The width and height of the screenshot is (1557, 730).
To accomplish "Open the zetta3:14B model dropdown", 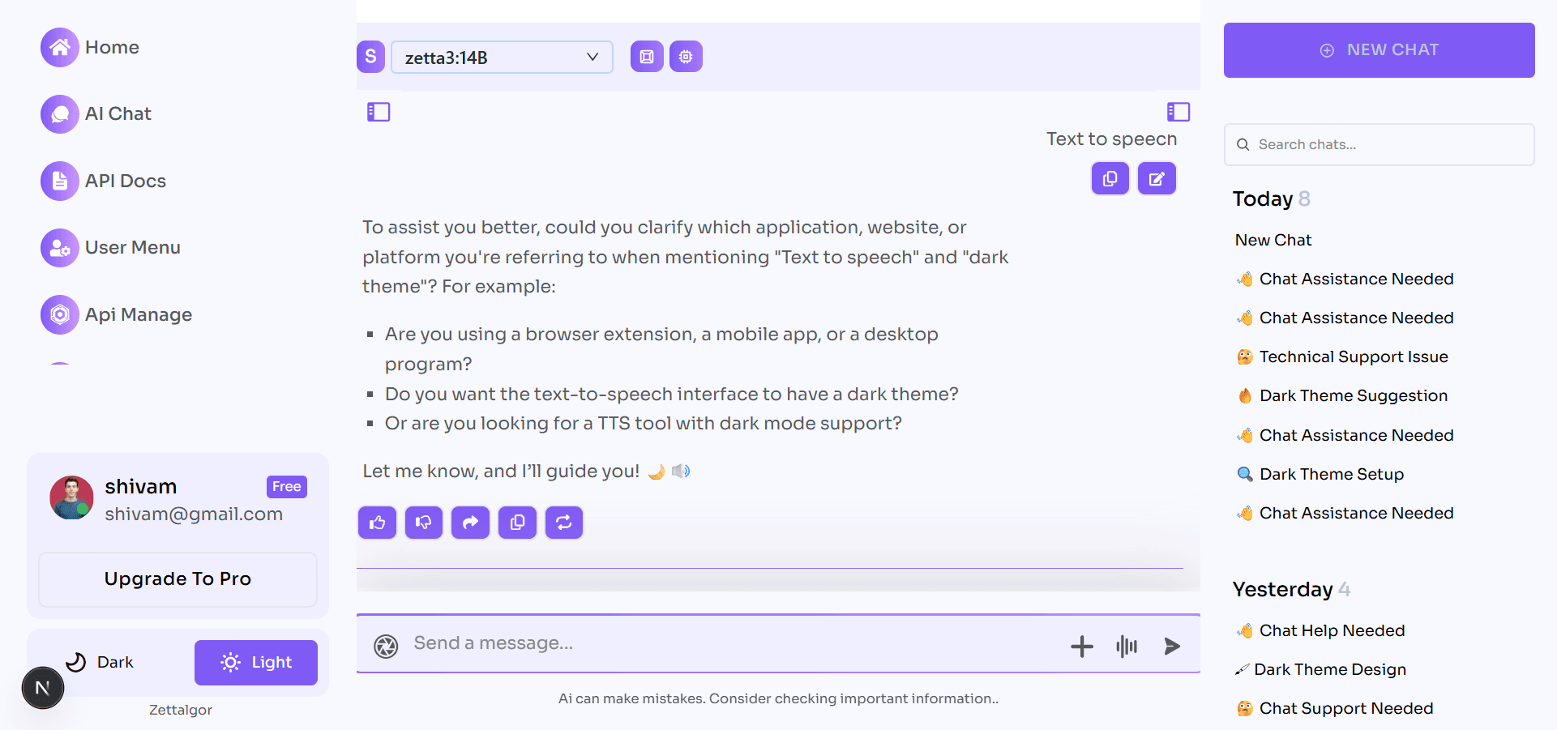I will [502, 58].
